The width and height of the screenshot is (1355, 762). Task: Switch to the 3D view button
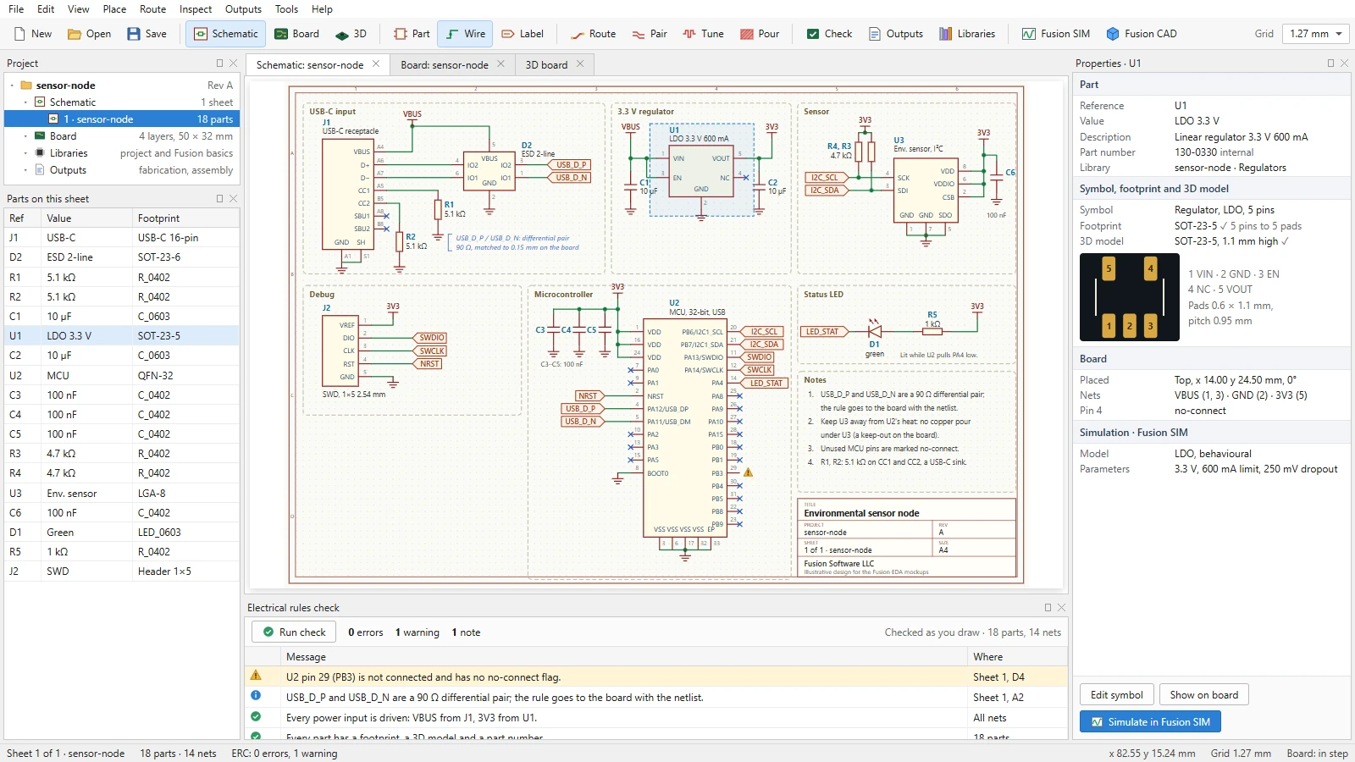(x=351, y=34)
